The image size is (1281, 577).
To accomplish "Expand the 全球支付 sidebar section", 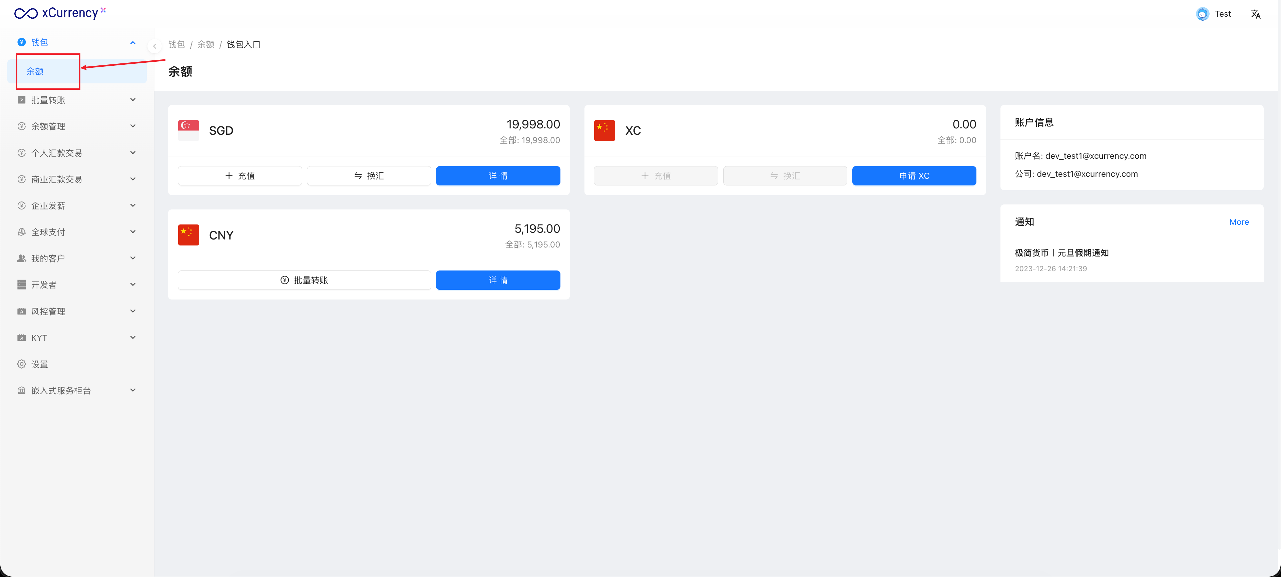I will 133,232.
